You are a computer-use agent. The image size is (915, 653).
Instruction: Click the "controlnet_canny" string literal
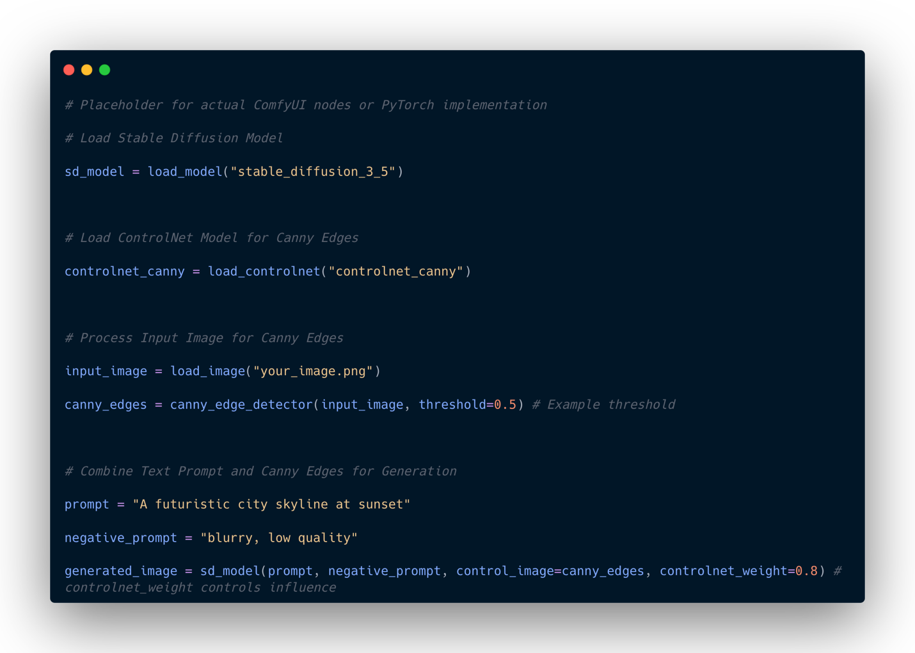coord(396,271)
